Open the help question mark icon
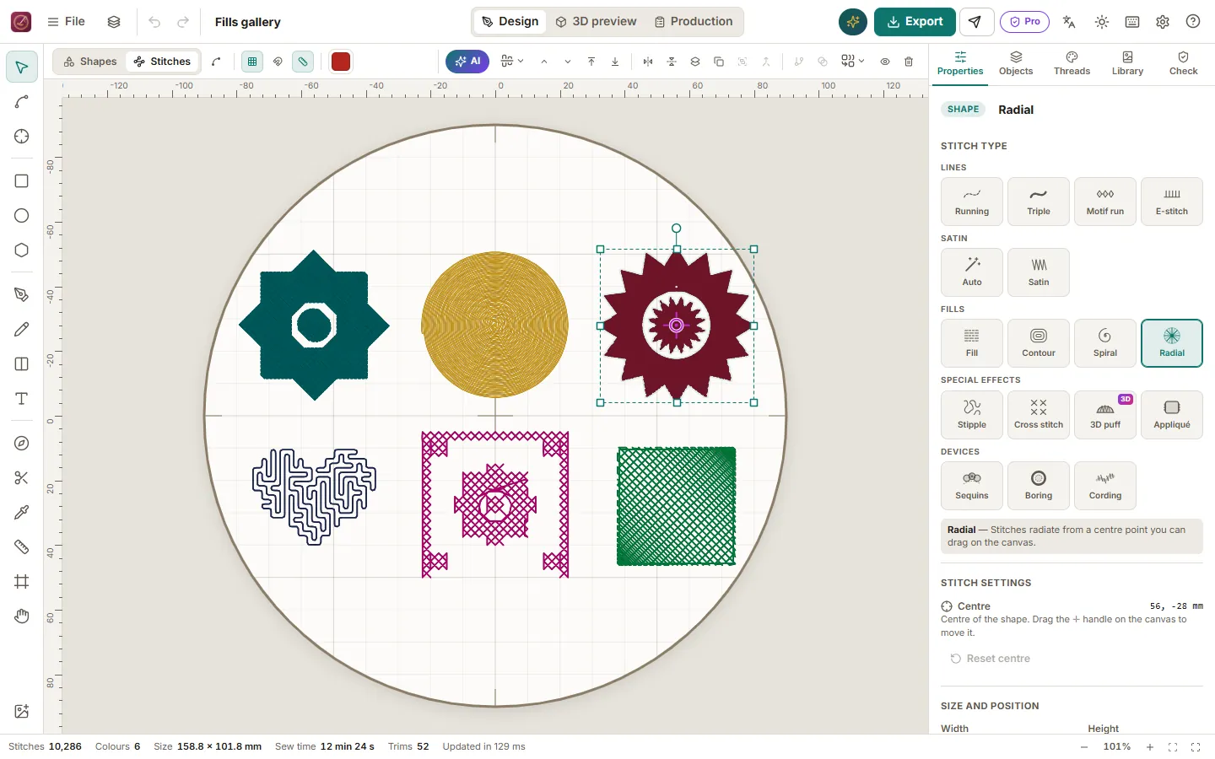Image resolution: width=1215 pixels, height=759 pixels. pos(1193,22)
